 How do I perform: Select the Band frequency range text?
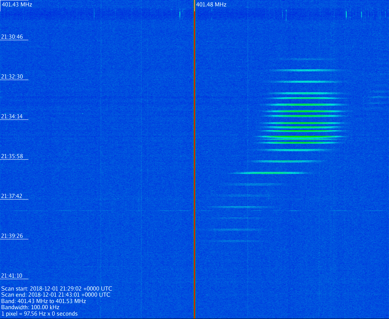(44, 301)
